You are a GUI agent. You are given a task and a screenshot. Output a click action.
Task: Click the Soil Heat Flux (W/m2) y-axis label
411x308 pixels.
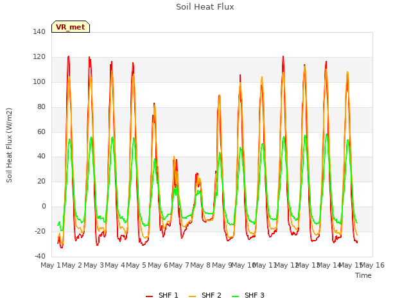point(9,145)
